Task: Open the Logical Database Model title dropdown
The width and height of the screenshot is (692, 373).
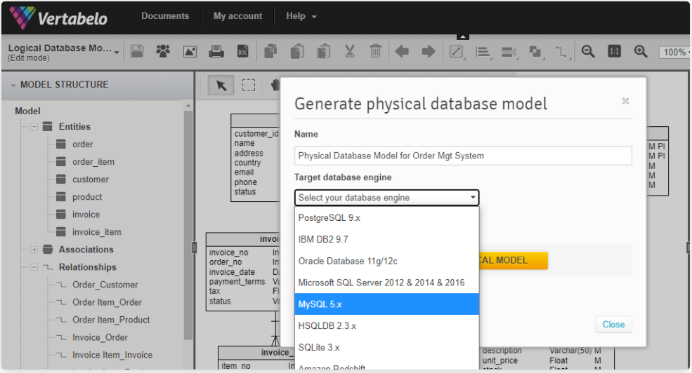Action: tap(117, 53)
